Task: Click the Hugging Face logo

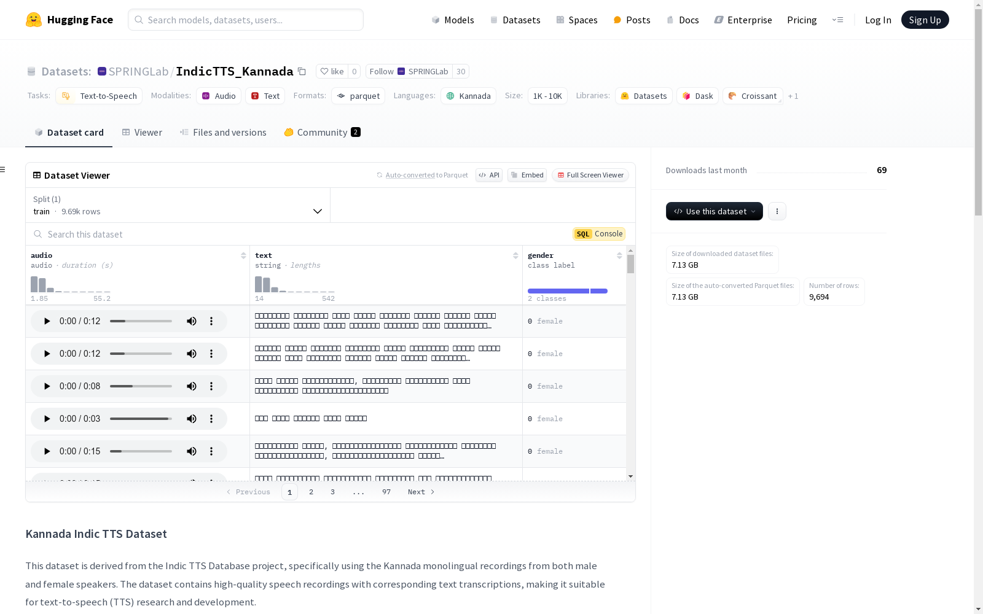Action: point(69,20)
